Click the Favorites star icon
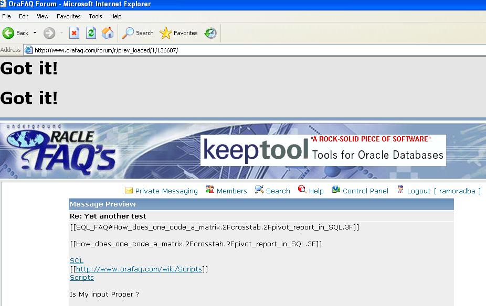 coord(166,33)
